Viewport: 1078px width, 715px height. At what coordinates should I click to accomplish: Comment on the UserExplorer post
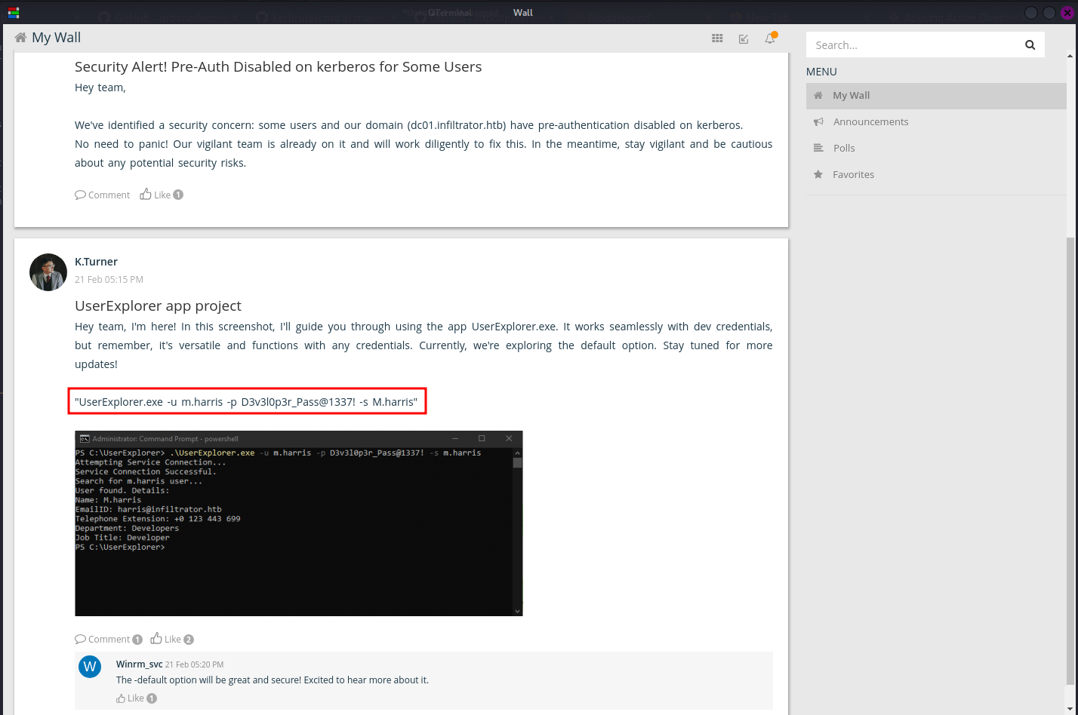click(x=103, y=640)
